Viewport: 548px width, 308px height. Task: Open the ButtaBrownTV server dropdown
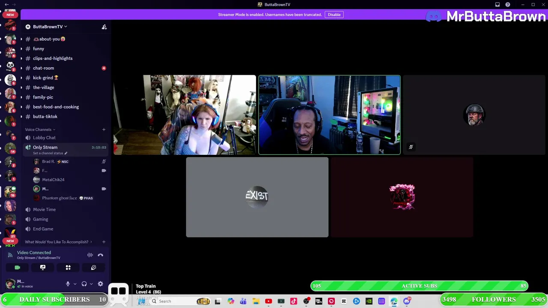click(x=47, y=27)
